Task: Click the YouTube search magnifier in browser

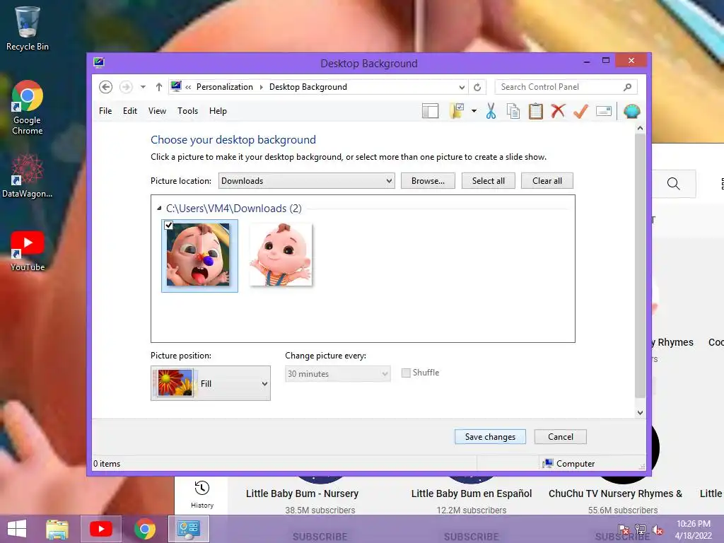Action: [673, 184]
